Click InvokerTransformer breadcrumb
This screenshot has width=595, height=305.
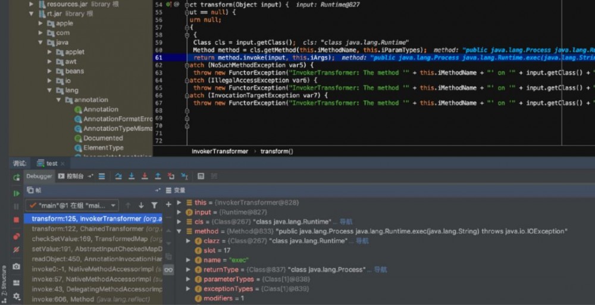click(220, 152)
